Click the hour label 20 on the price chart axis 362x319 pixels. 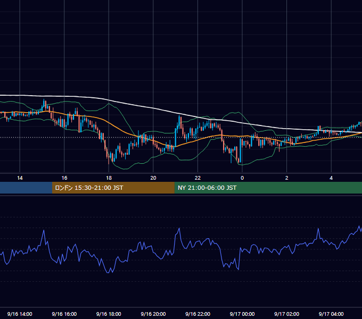pos(153,178)
